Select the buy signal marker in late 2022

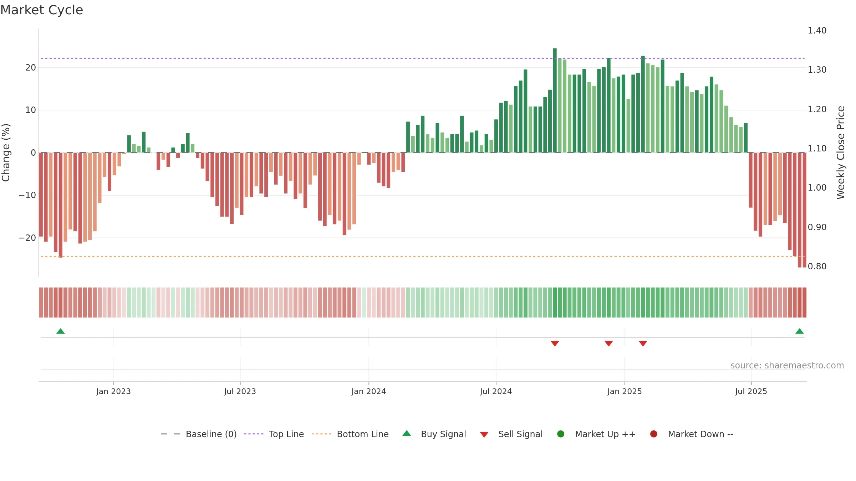click(61, 331)
